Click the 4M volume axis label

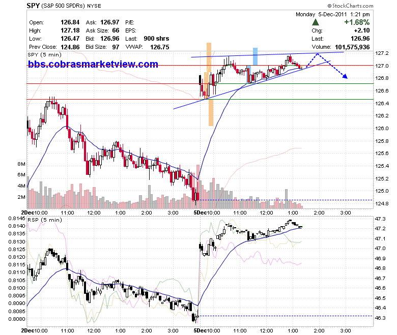click(21, 186)
